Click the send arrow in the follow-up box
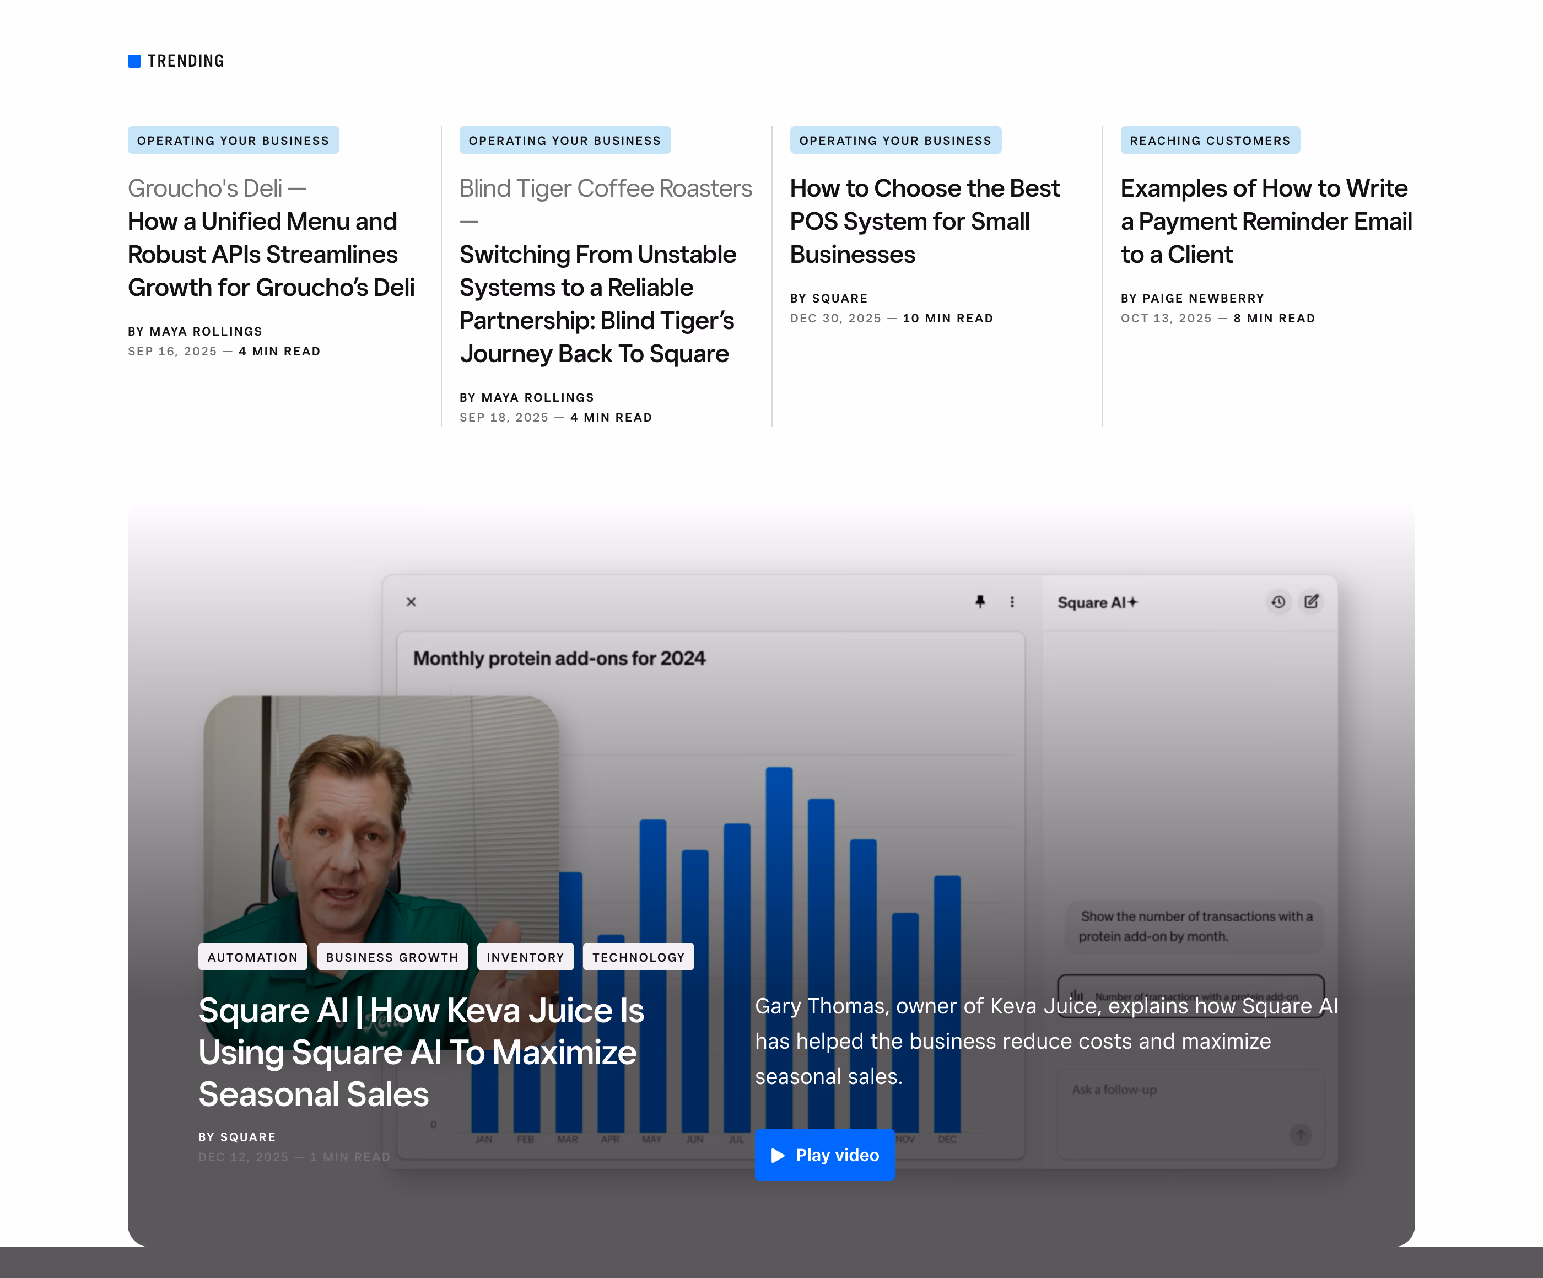Image resolution: width=1543 pixels, height=1278 pixels. (x=1301, y=1135)
